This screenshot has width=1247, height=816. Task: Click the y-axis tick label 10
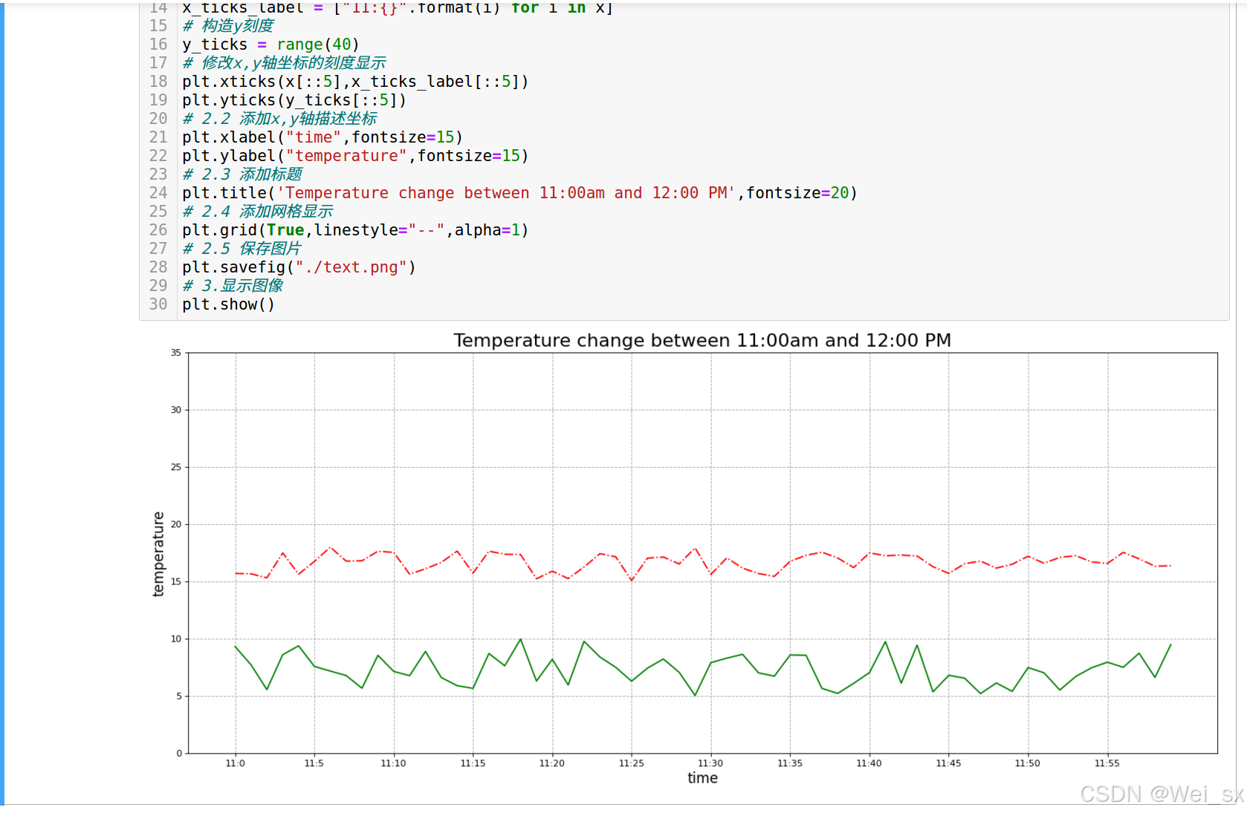pos(176,639)
